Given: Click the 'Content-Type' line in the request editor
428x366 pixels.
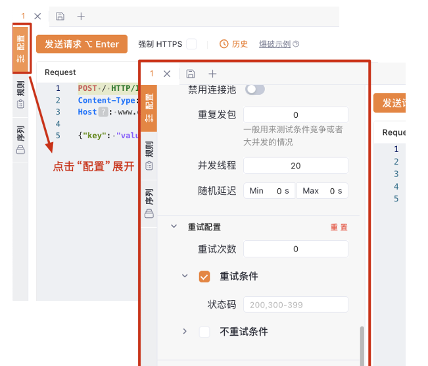Looking at the screenshot, I should (108, 100).
